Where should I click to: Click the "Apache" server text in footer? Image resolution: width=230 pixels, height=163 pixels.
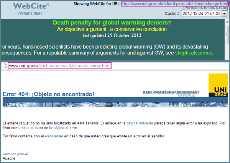click(9, 158)
